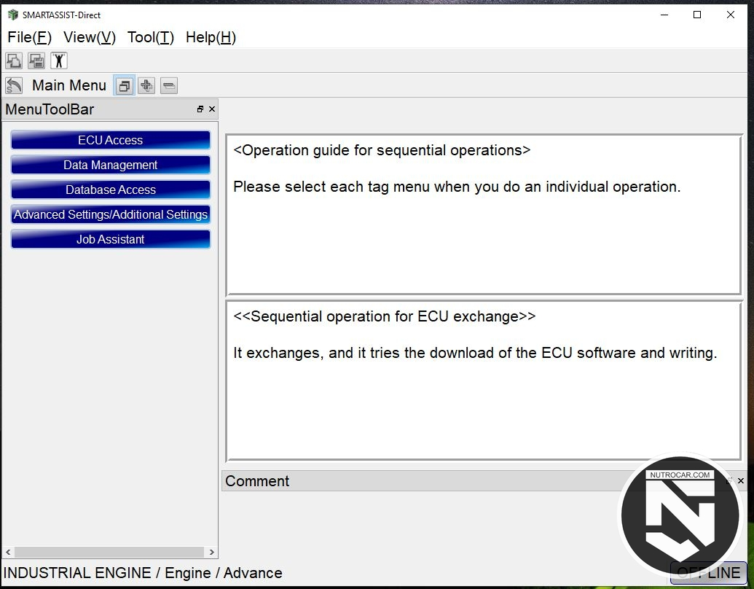
Task: Close the Comment panel
Action: pos(741,481)
